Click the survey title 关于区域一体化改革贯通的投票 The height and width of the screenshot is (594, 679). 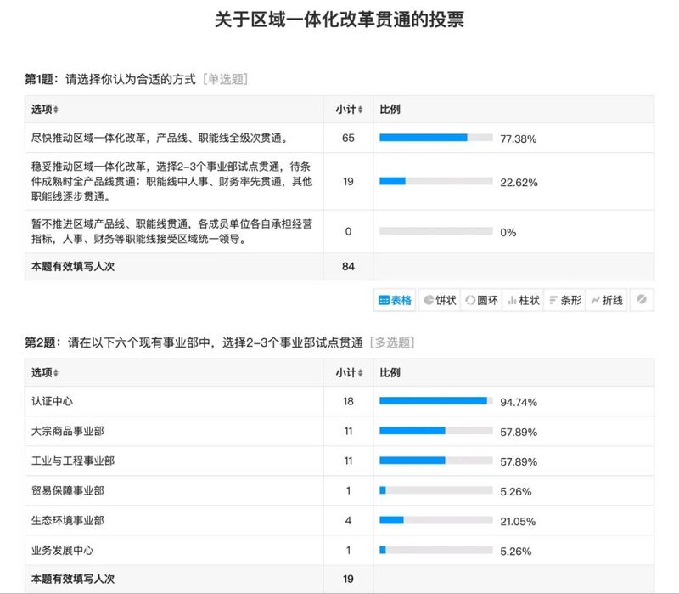(339, 20)
